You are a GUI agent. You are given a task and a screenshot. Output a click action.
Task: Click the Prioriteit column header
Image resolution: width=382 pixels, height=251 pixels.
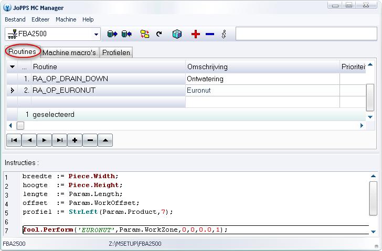353,67
